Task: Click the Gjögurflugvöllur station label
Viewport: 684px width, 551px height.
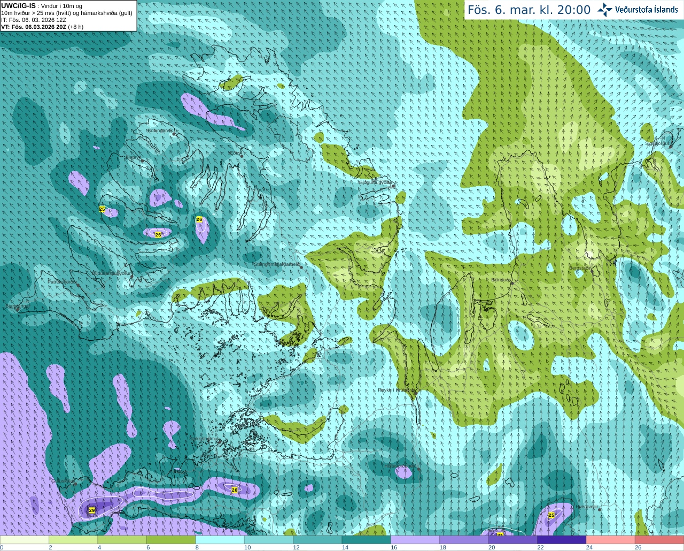Action: pyautogui.click(x=375, y=182)
